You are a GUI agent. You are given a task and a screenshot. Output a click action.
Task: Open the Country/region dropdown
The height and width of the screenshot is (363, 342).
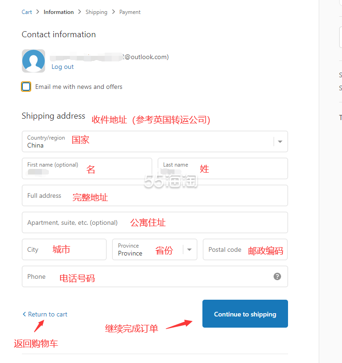pyautogui.click(x=154, y=141)
